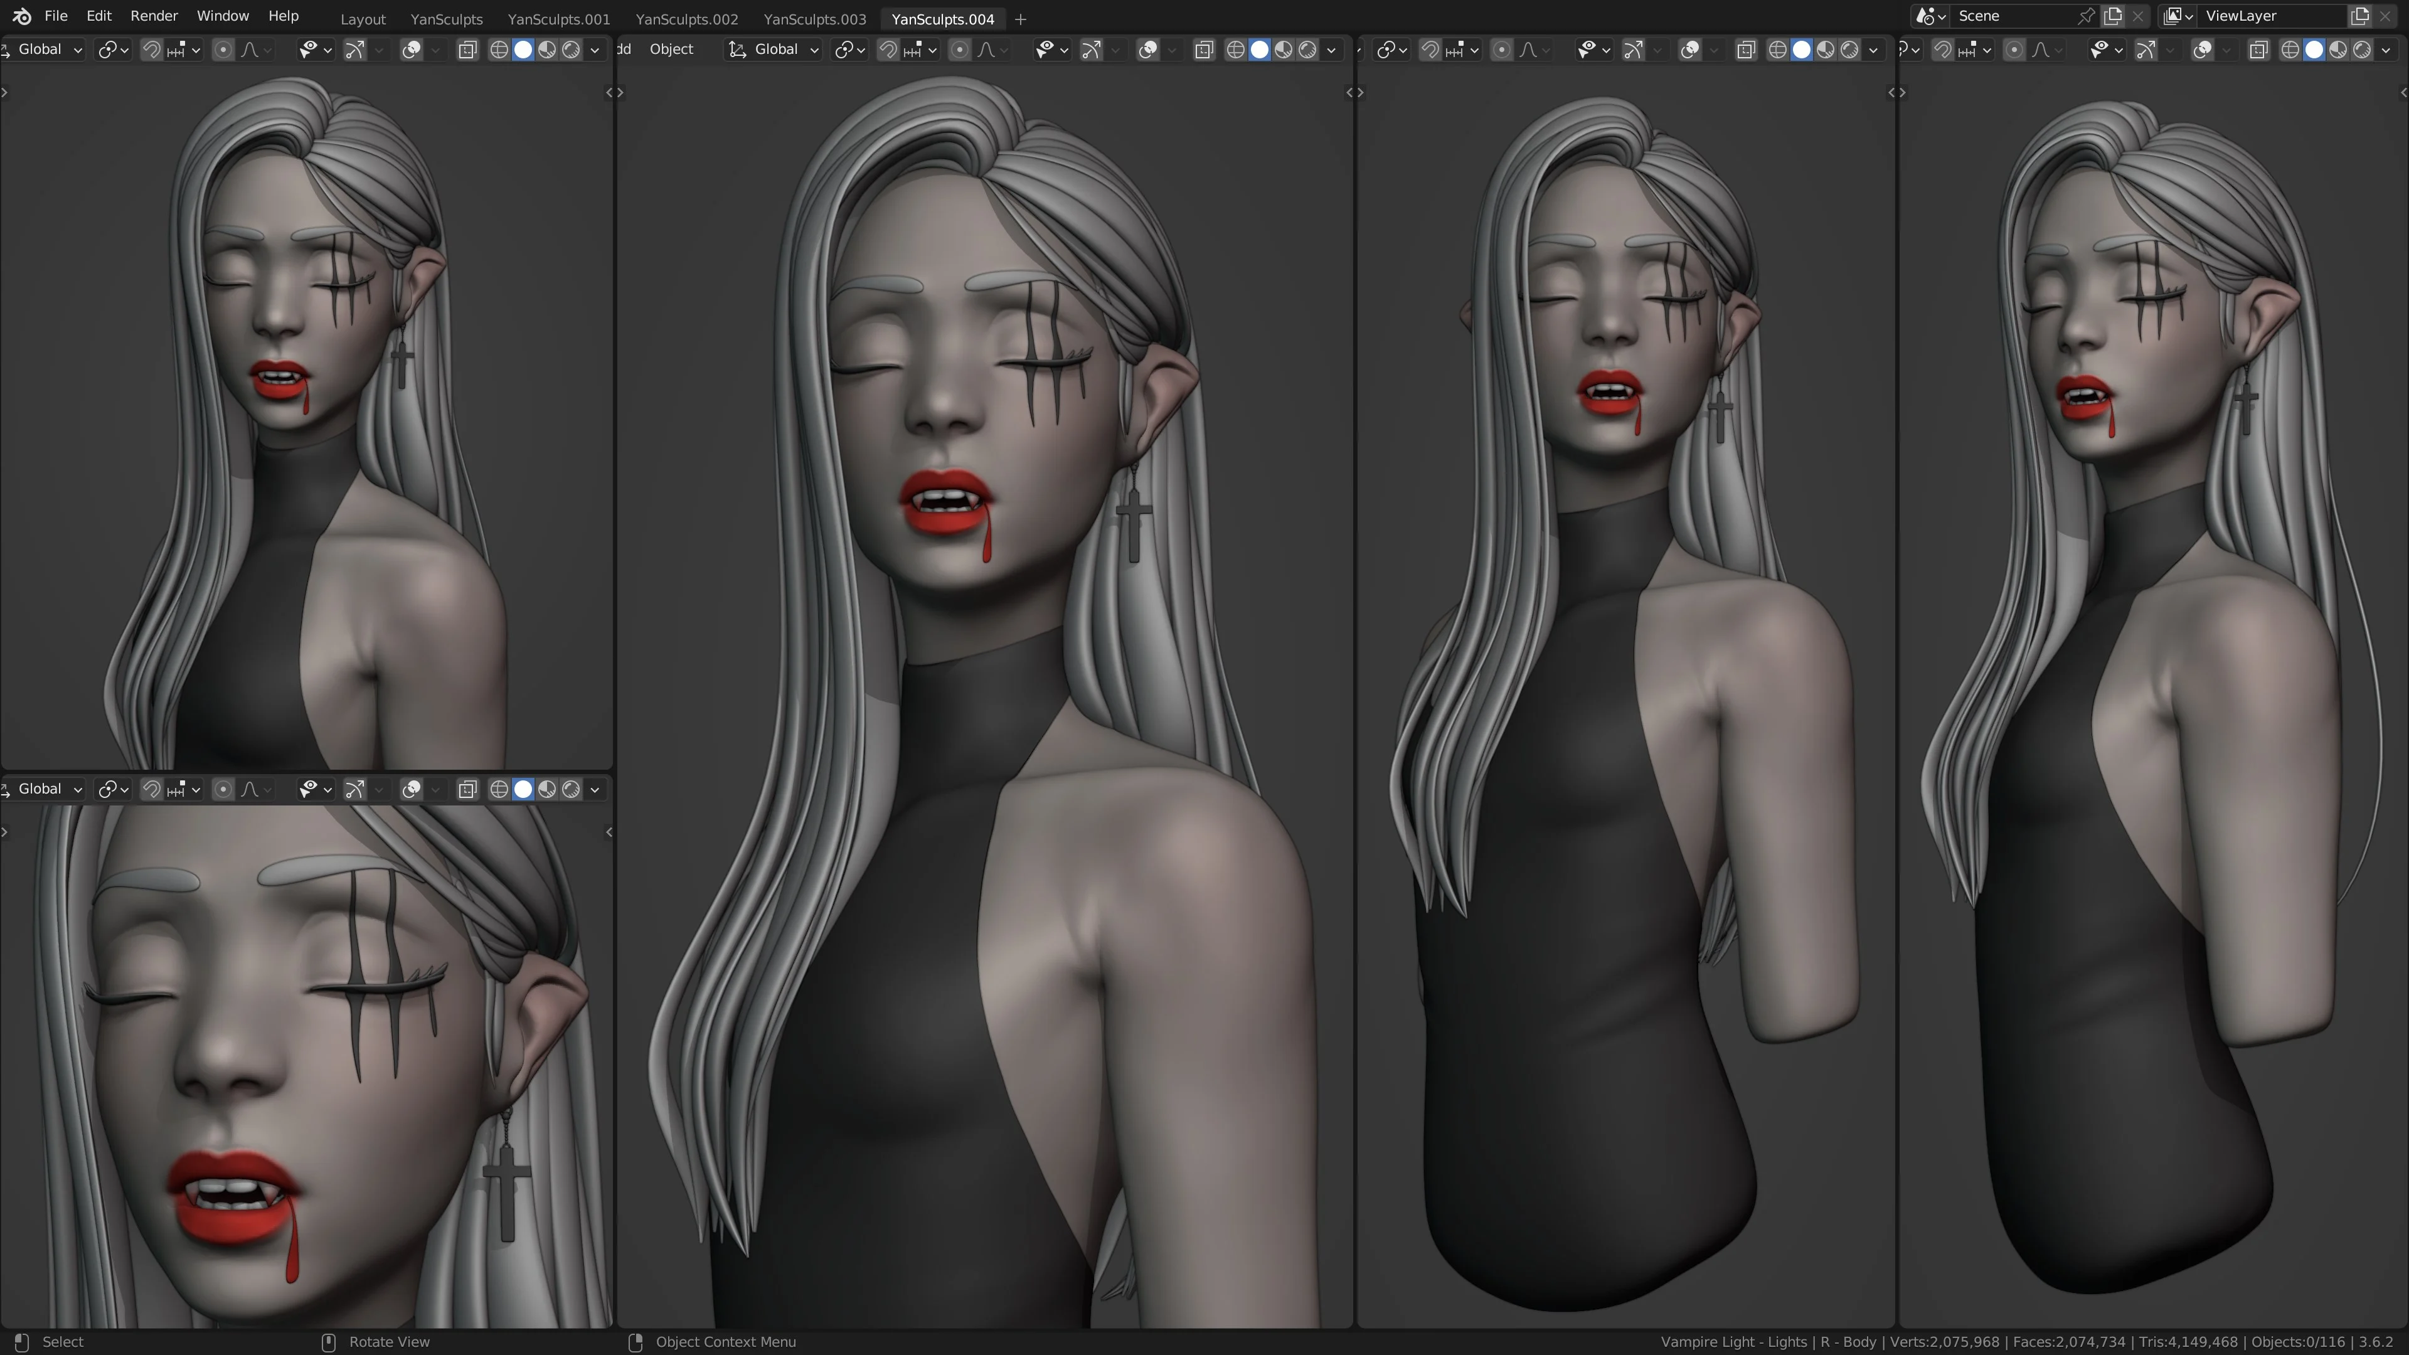The image size is (2409, 1355).
Task: Select wireframe shading in center viewport
Action: pos(1235,50)
